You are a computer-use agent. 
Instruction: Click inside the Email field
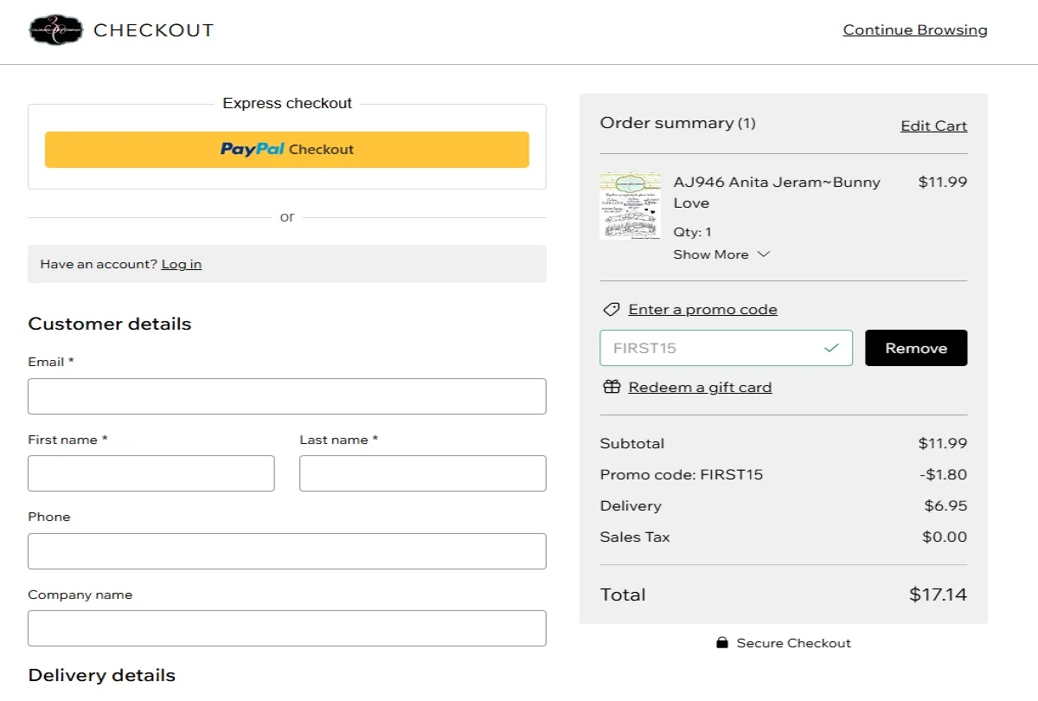pos(287,396)
